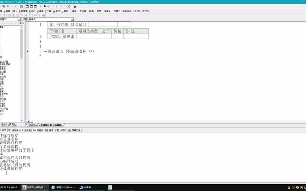Switch to the 属性 properties panel tab
This screenshot has height=191, width=306.
(x=12, y=125)
